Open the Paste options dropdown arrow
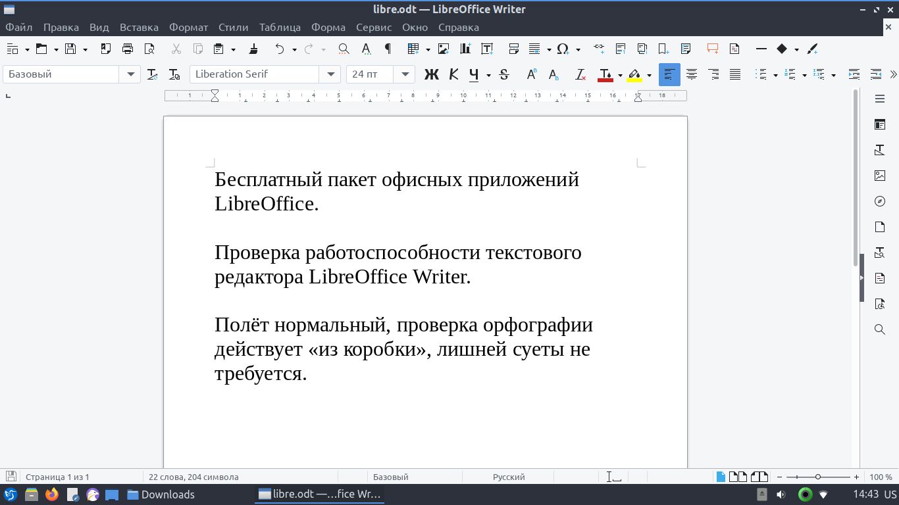Screen dimensions: 899x505 [233, 49]
